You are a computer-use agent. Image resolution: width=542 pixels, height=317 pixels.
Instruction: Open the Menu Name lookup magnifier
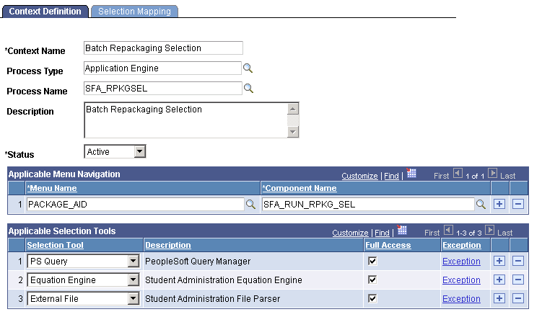point(251,205)
